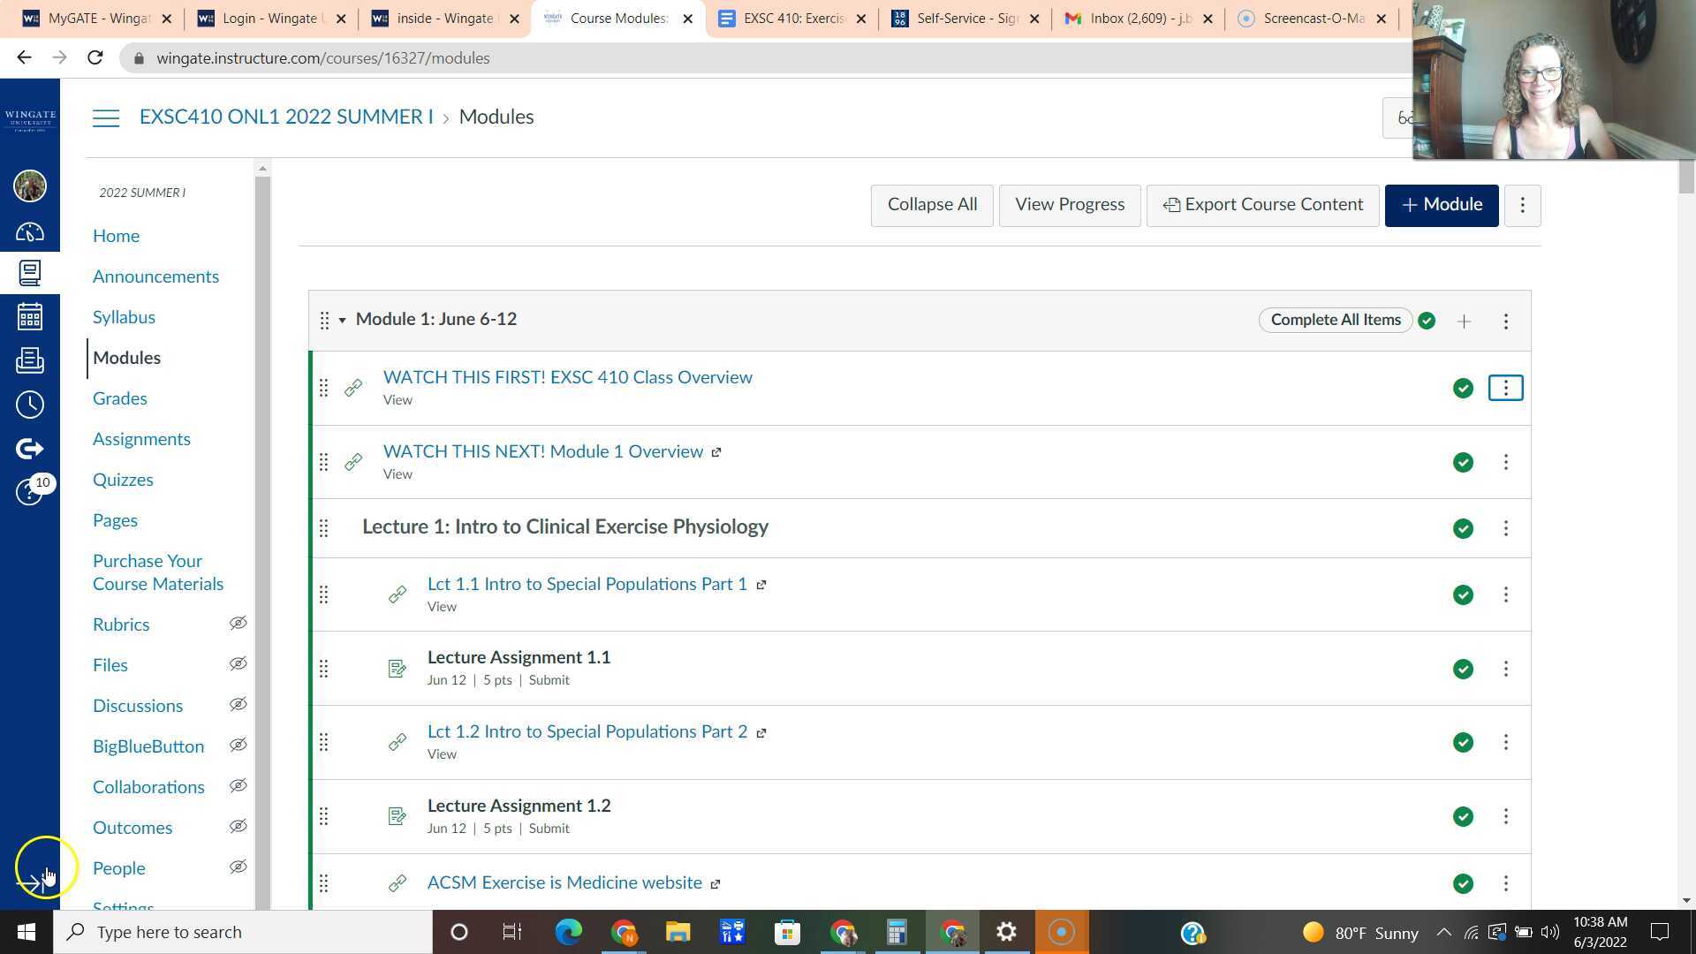Screen dimensions: 1696x954
Task: Click the Export Course Content button
Action: (1262, 204)
